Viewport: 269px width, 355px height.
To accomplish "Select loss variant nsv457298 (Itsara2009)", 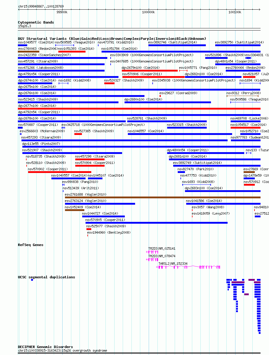I will [x=90, y=159].
